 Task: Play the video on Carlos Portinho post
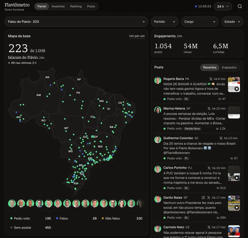point(237,178)
